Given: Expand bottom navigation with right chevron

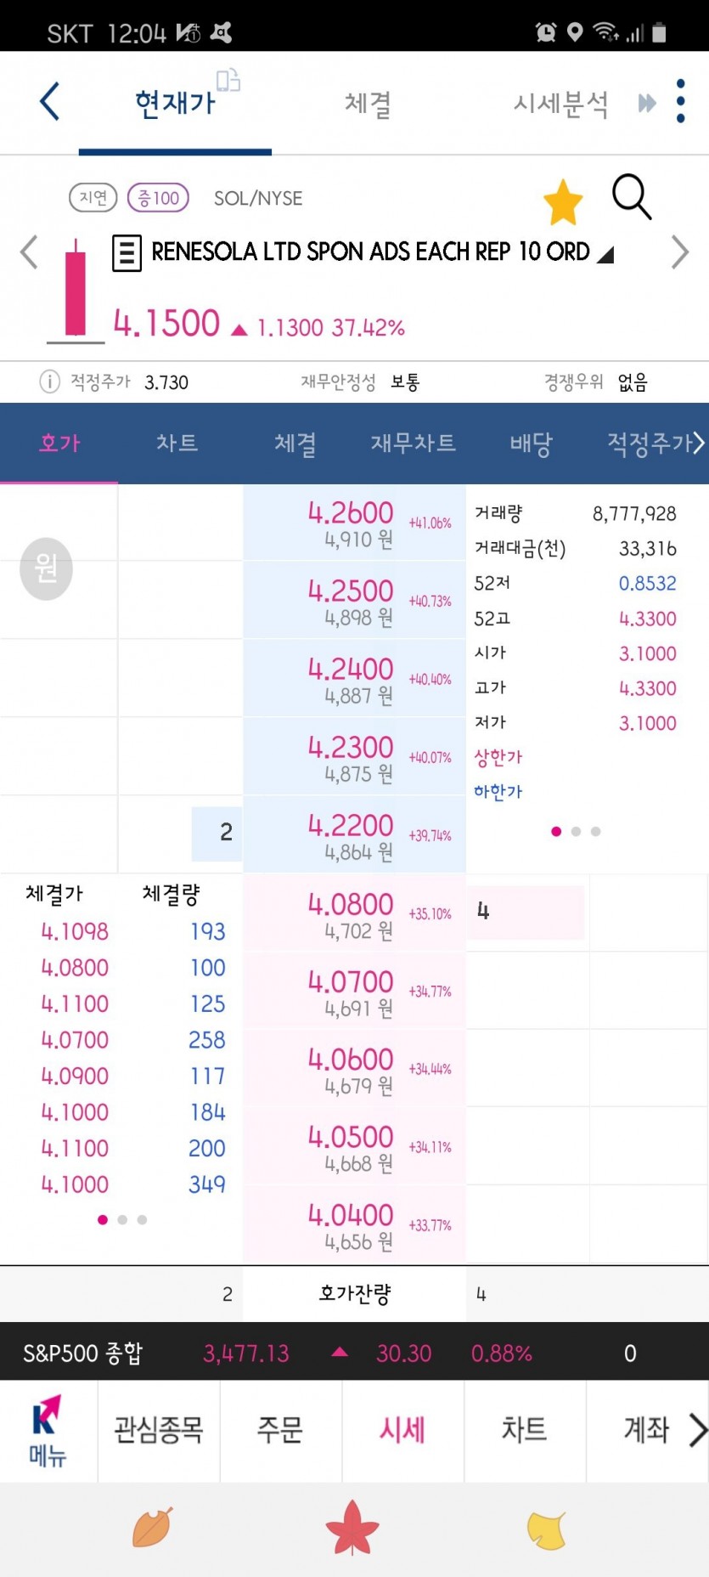Looking at the screenshot, I should (697, 1430).
